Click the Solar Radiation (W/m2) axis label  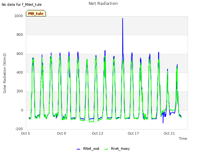[5, 73]
